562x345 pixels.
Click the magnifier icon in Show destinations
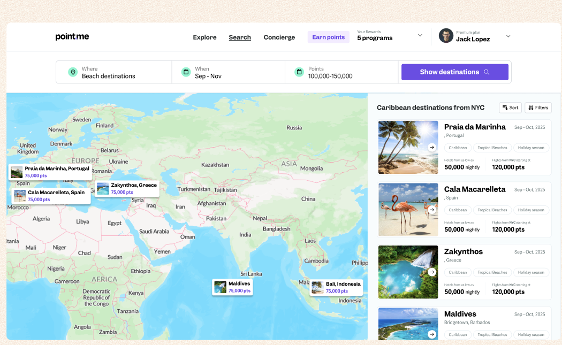pos(487,72)
